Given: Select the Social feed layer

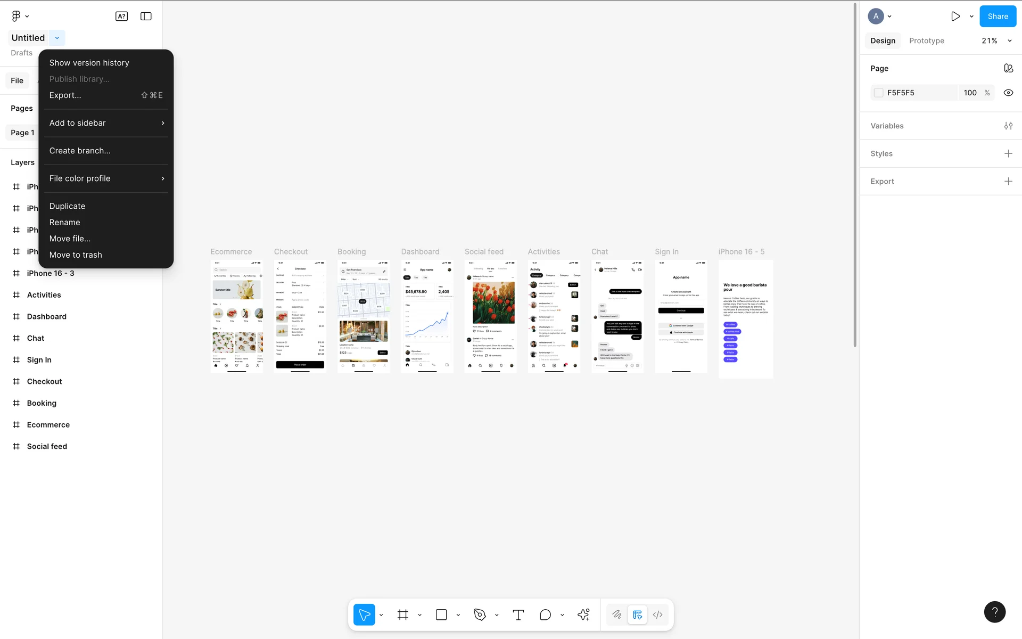Looking at the screenshot, I should tap(47, 447).
